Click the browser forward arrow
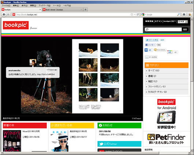The height and width of the screenshot is (155, 194). 8,15
